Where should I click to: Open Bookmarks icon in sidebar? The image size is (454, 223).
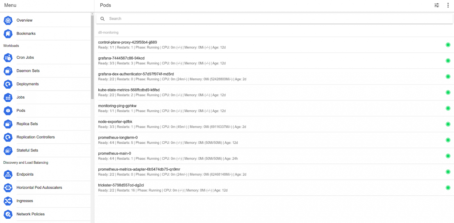[x=8, y=34]
